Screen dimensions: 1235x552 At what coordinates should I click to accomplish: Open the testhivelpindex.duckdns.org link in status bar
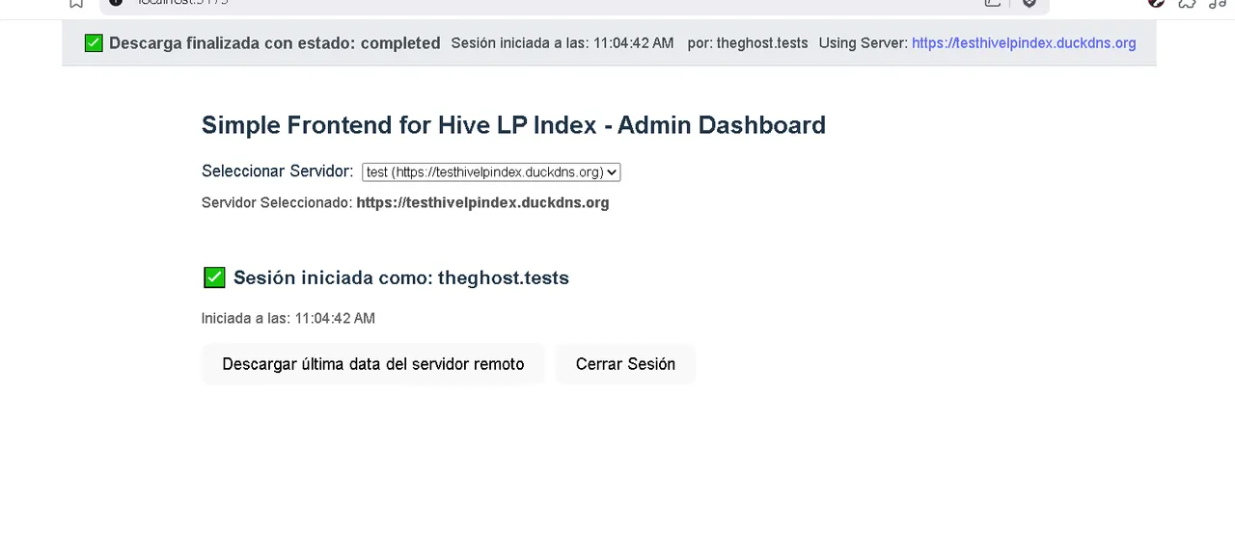tap(1024, 43)
